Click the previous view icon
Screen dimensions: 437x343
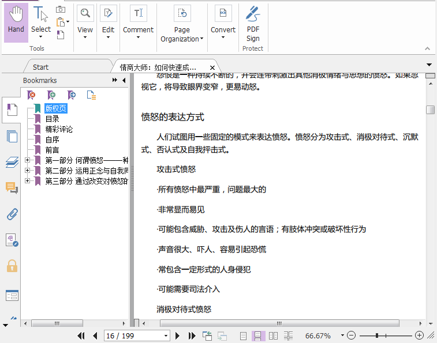click(207, 336)
